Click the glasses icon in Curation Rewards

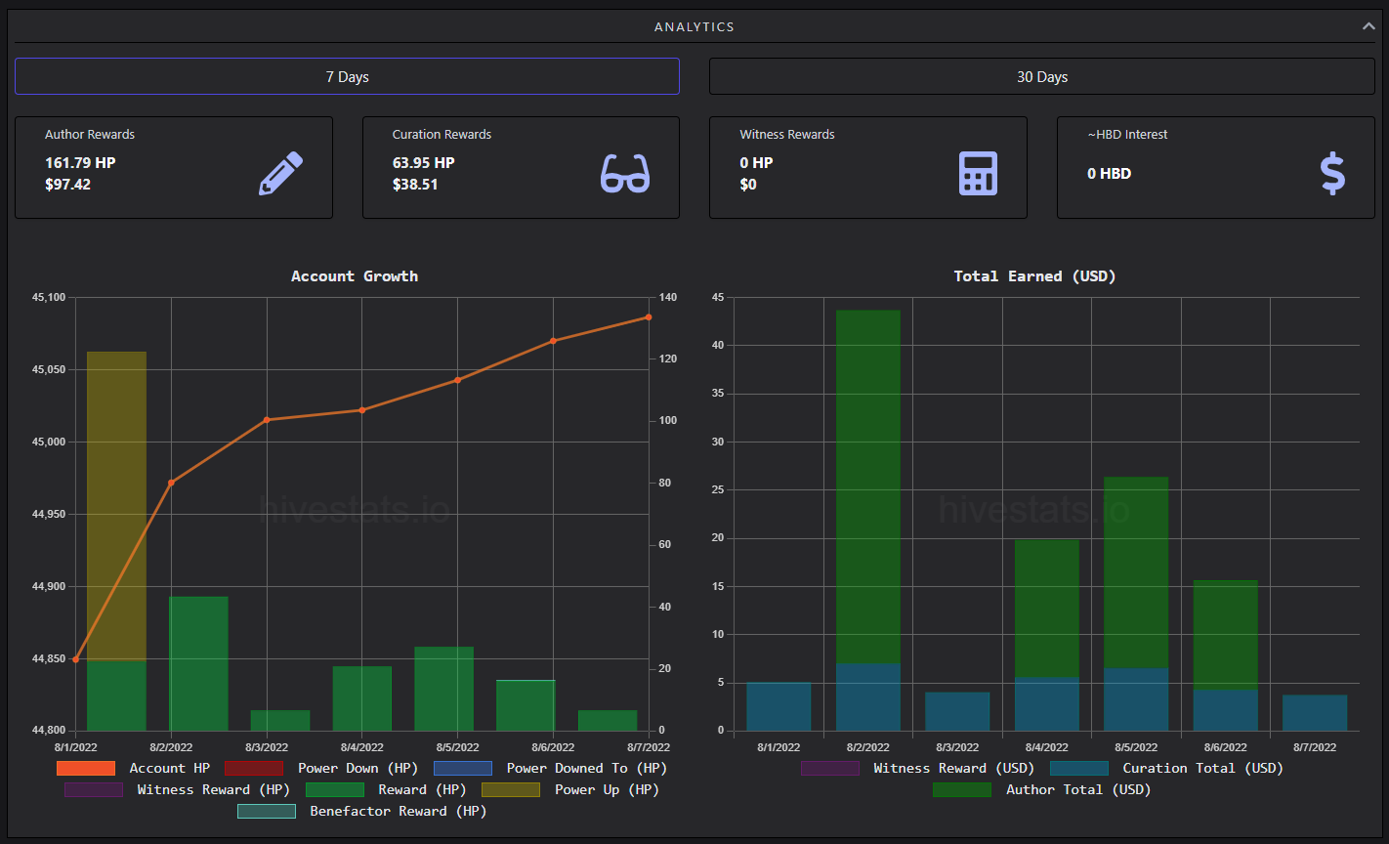pyautogui.click(x=625, y=173)
